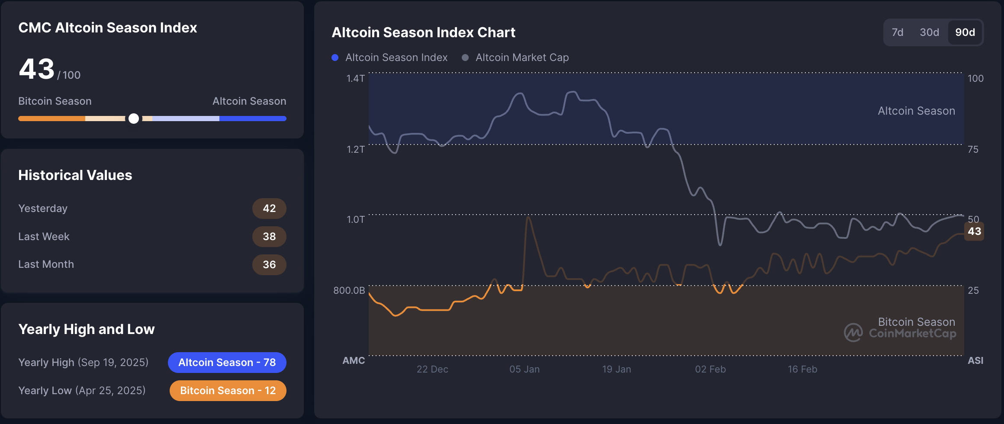Click the current index value 43 on the chart axis

975,231
